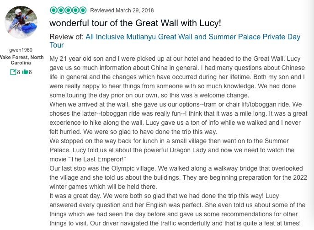Click the Reviewed March 29, 2018 date

pyautogui.click(x=122, y=11)
